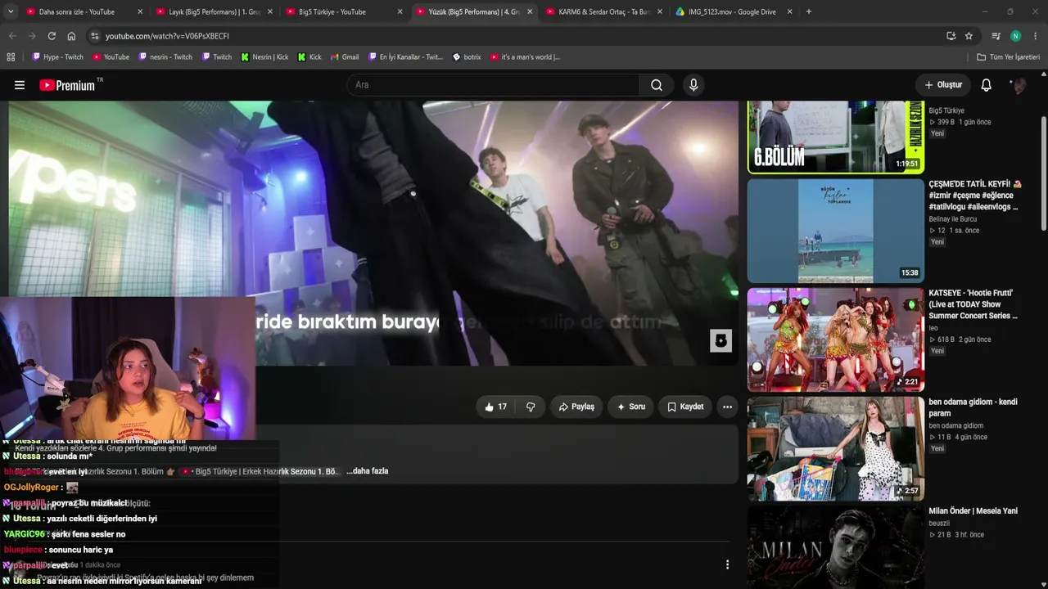The height and width of the screenshot is (589, 1048).
Task: Open a new browser tab
Action: (809, 11)
